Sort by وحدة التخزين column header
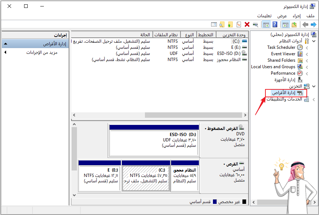 click(232, 35)
